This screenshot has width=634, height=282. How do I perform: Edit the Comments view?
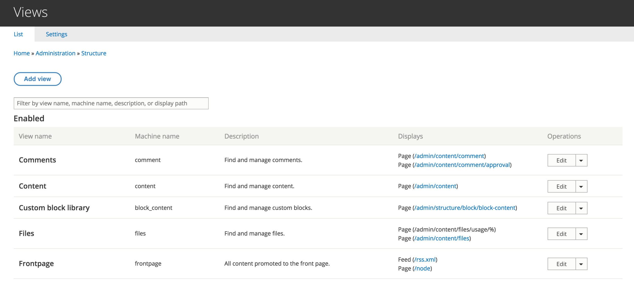click(561, 160)
